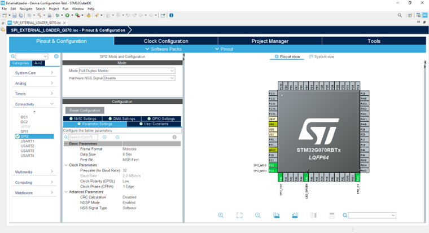Open the Mode dropdown showing Full-Duplex Master
This screenshot has height=233, width=429.
127,71
